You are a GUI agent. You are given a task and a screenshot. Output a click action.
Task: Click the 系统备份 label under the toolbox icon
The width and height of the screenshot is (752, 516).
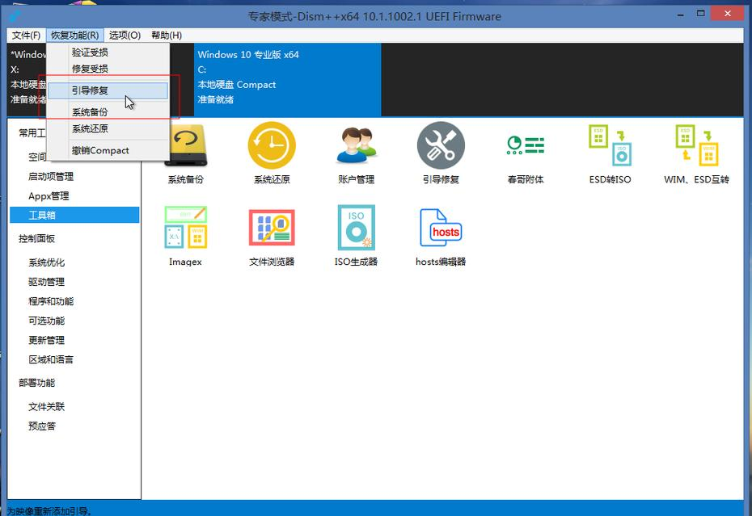[186, 179]
